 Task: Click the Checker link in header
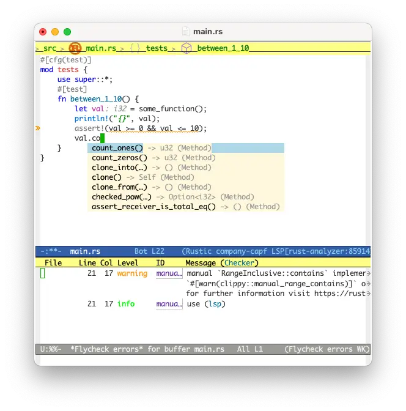click(239, 262)
